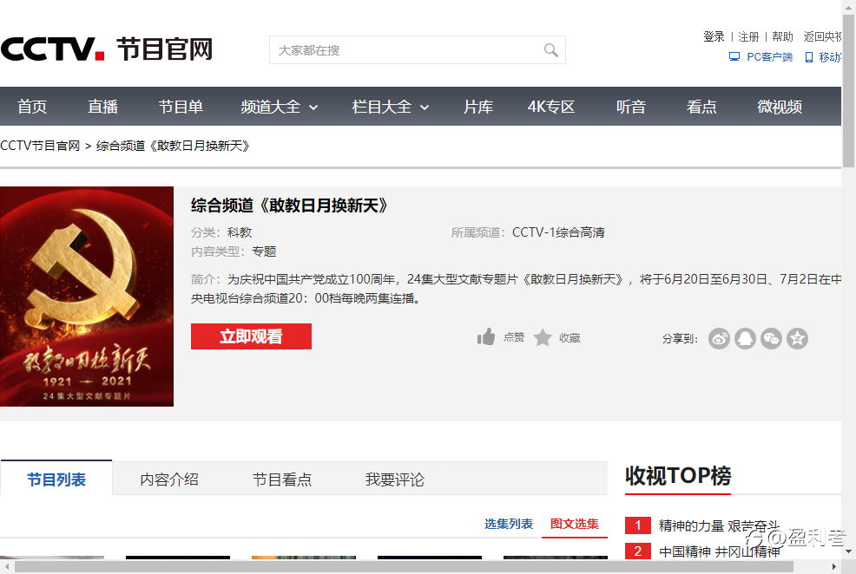Click the 帮助 link
This screenshot has width=856, height=574.
782,36
